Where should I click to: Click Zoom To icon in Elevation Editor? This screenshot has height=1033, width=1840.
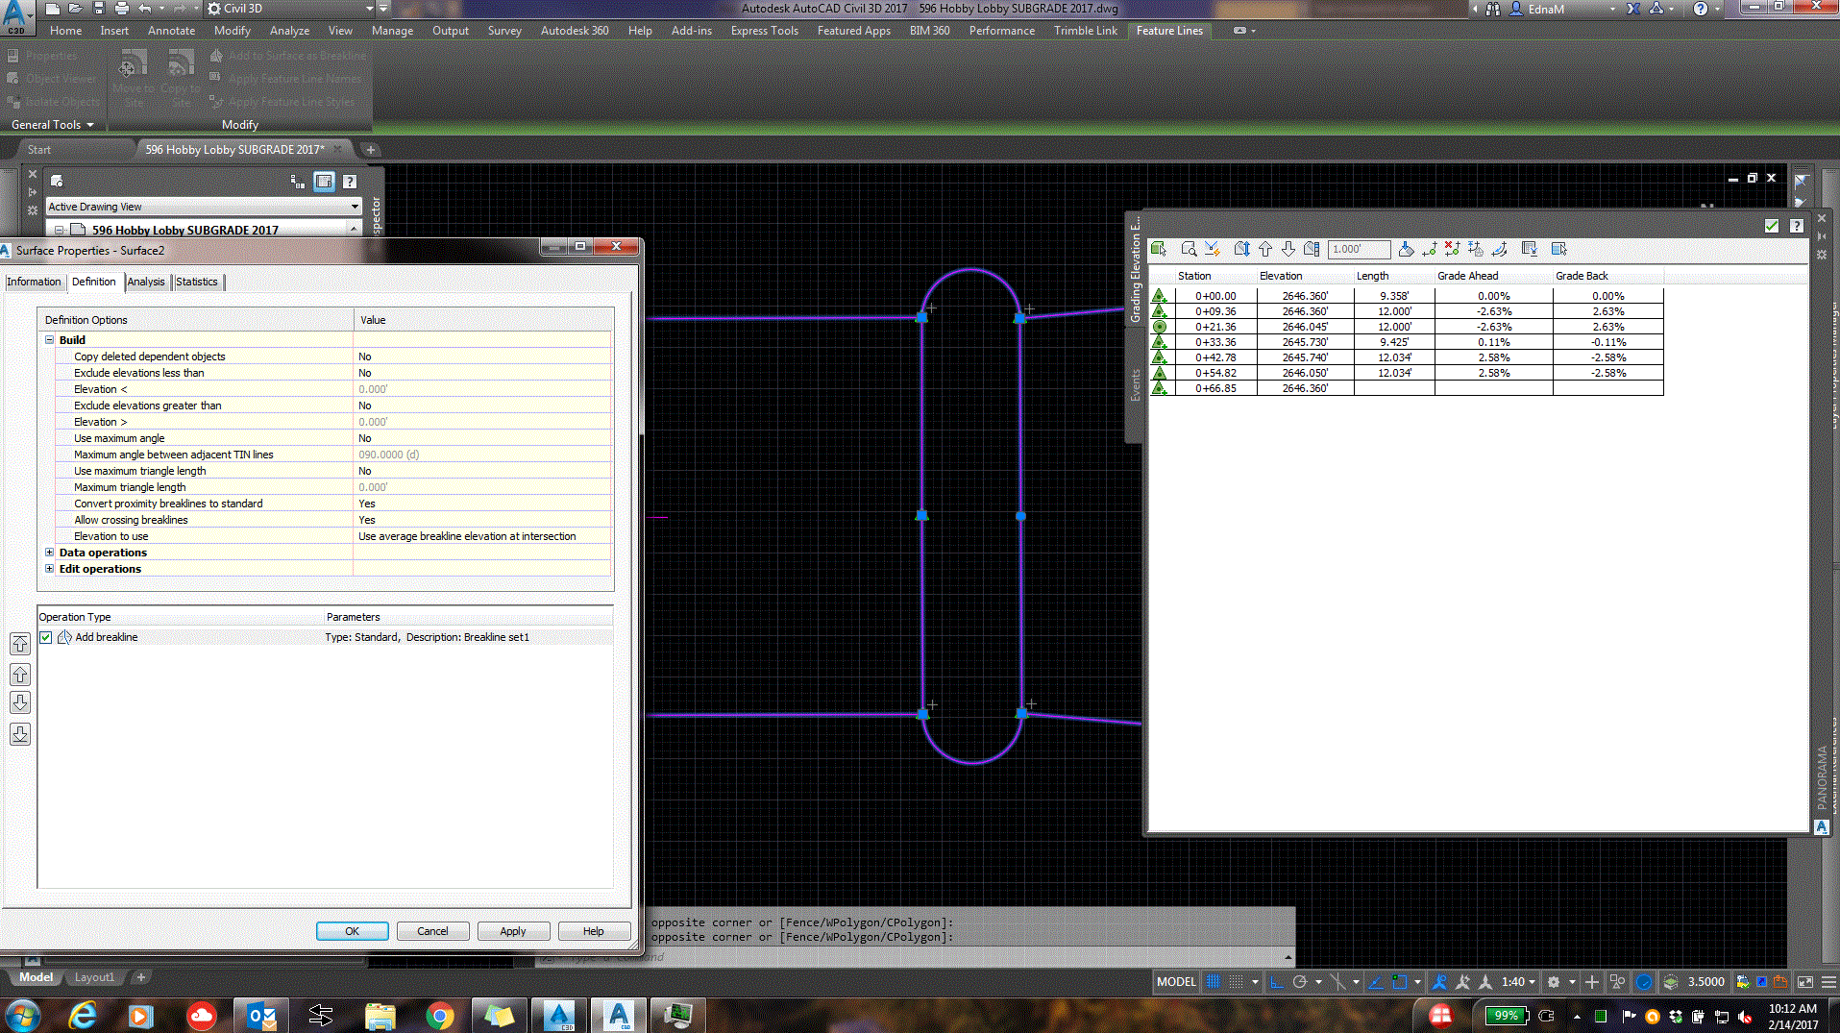click(1189, 249)
